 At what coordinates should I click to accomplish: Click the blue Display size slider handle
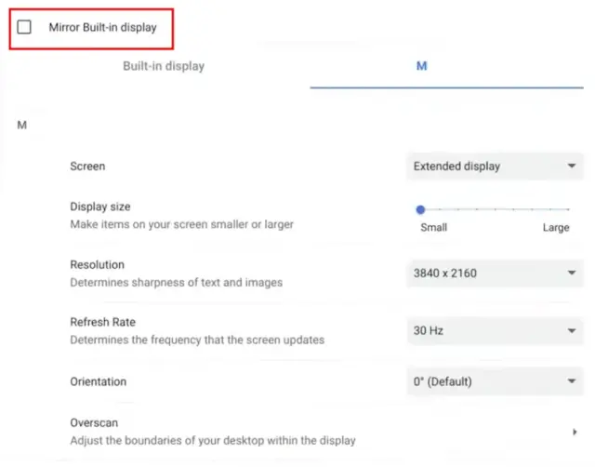point(420,209)
